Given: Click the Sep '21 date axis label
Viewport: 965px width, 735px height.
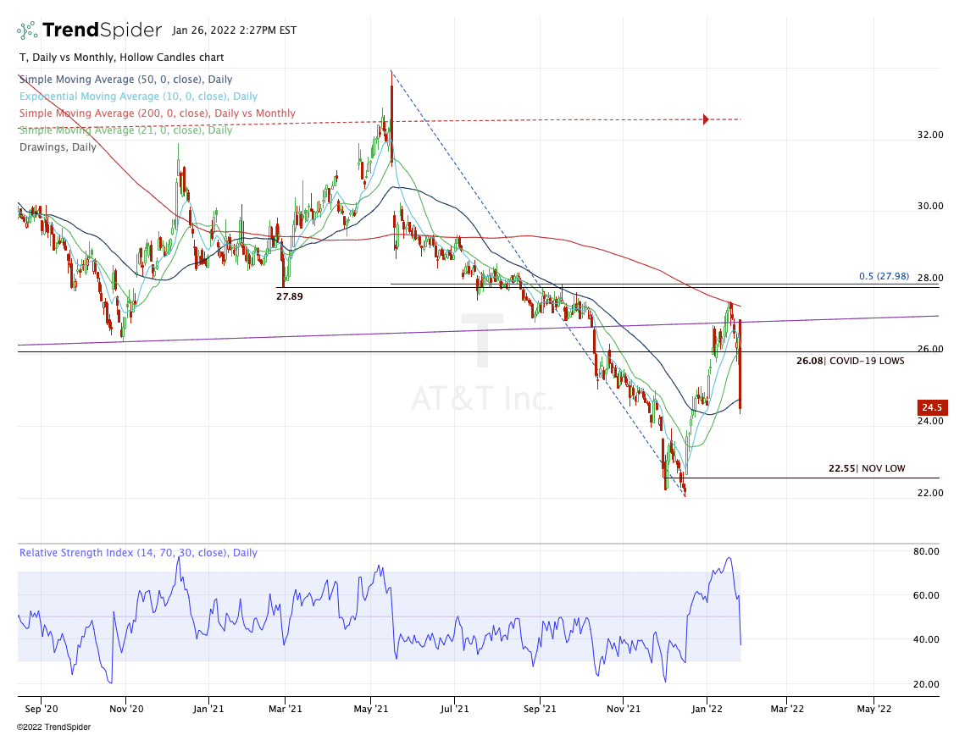Looking at the screenshot, I should click(540, 709).
